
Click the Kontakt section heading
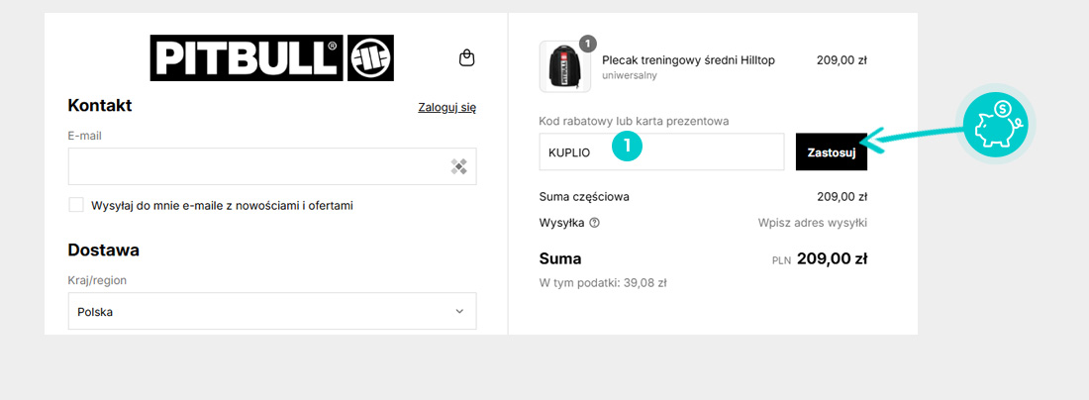click(x=100, y=106)
